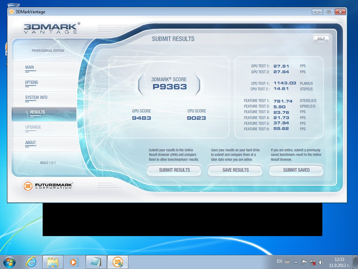Click the Feature Test 6 value 55.62
Screen dimensions: 358x269
click(281, 129)
